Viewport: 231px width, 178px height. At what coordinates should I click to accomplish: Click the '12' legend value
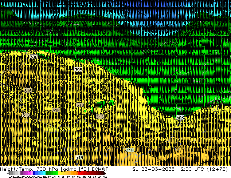coord(68,177)
